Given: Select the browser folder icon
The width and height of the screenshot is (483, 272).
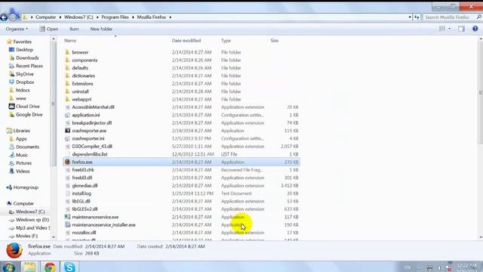Looking at the screenshot, I should pos(67,52).
